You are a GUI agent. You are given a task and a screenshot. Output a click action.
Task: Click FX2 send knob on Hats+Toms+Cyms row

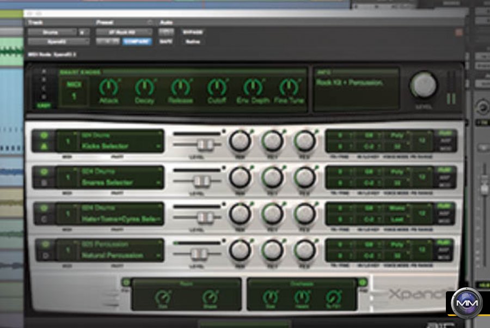[x=304, y=214]
